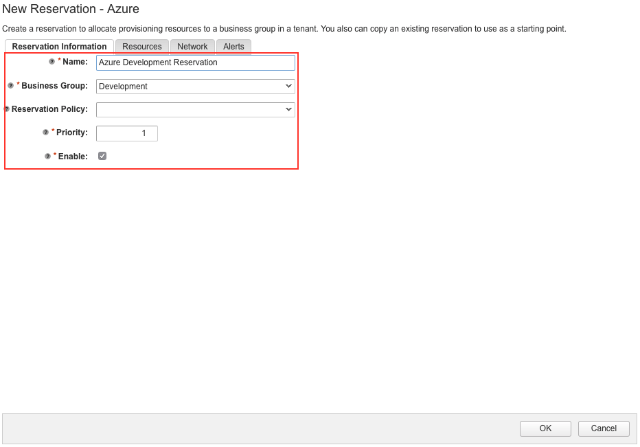Switch to the Alerts tab
Viewport: 640px width, 447px height.
point(233,47)
